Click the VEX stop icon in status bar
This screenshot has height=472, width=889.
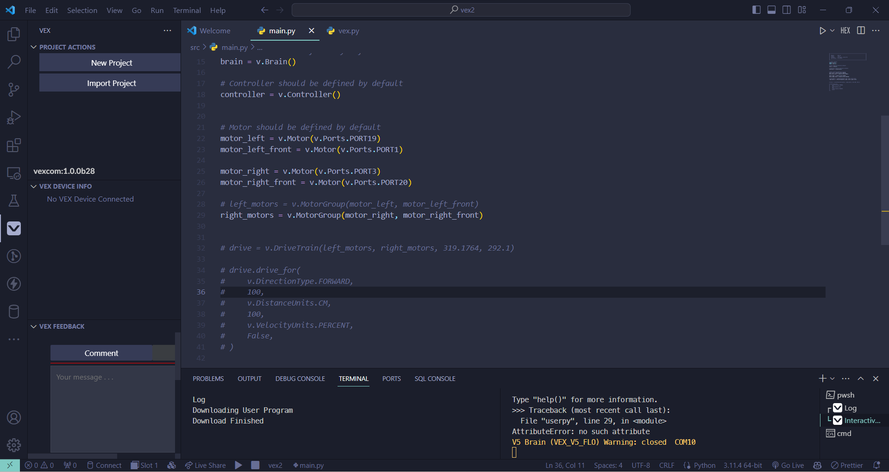point(255,465)
